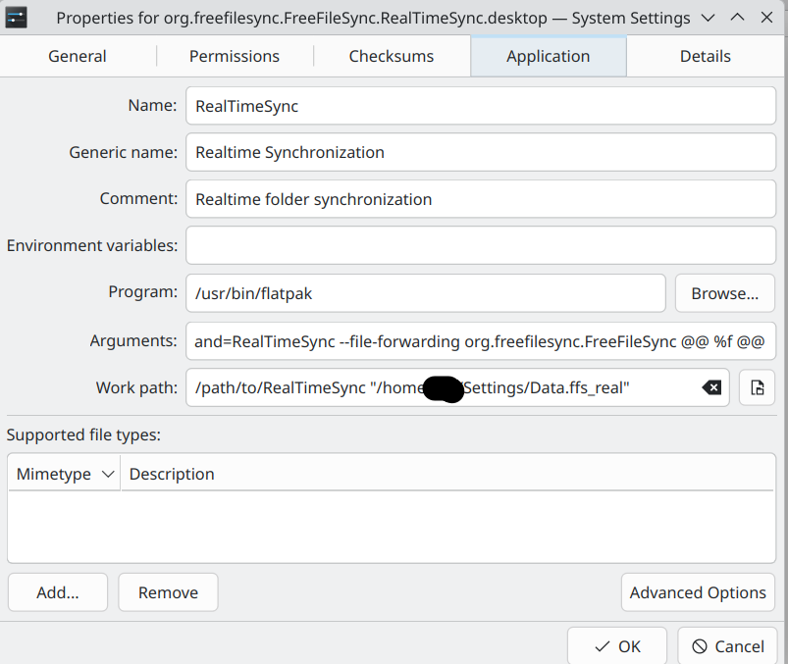This screenshot has height=664, width=788.
Task: Maximize window using upward chevron
Action: 737,18
